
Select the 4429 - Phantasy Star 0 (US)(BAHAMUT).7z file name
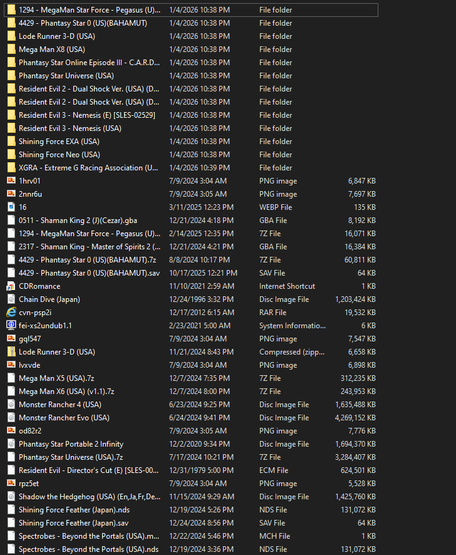(x=88, y=260)
